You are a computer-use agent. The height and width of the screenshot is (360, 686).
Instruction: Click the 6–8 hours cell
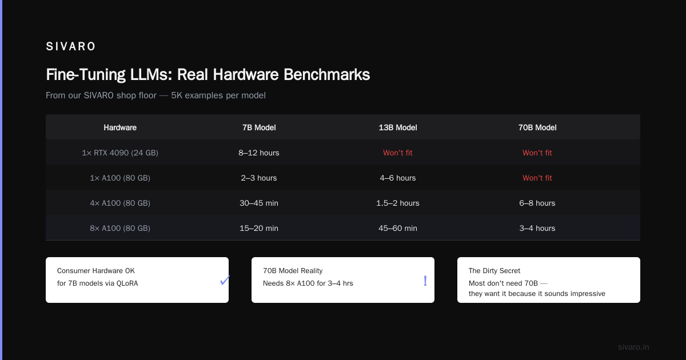tap(537, 203)
